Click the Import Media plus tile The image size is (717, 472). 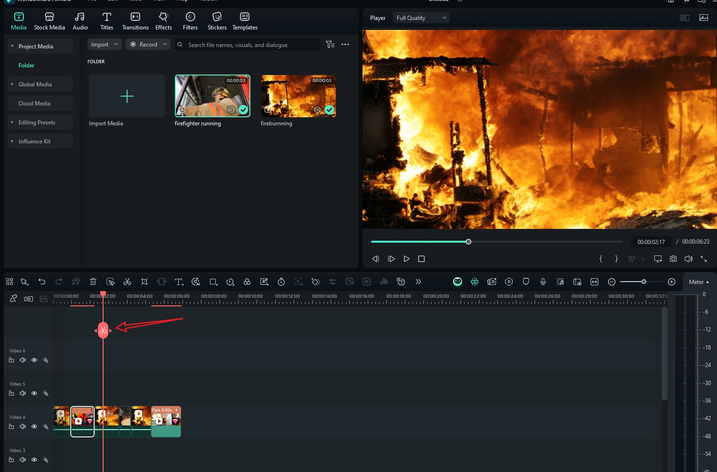[x=127, y=96]
